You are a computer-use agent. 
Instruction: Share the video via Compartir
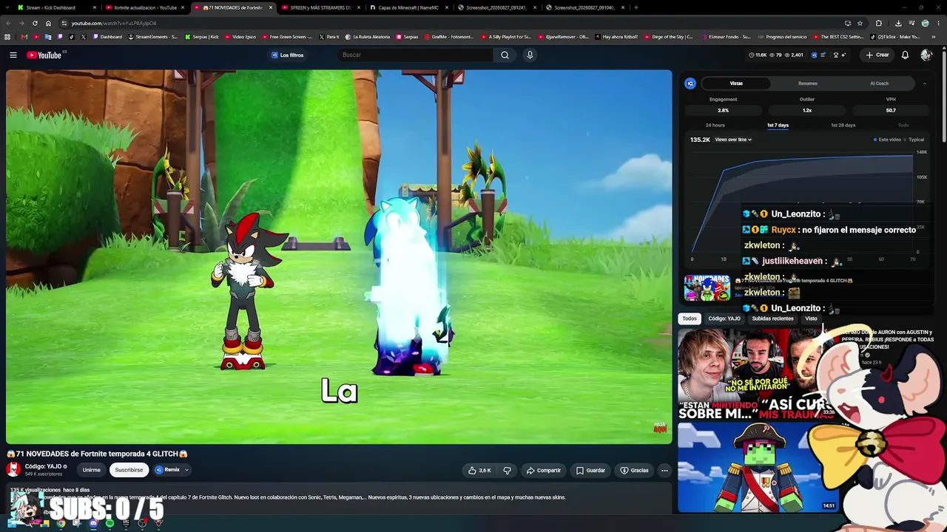click(x=544, y=470)
